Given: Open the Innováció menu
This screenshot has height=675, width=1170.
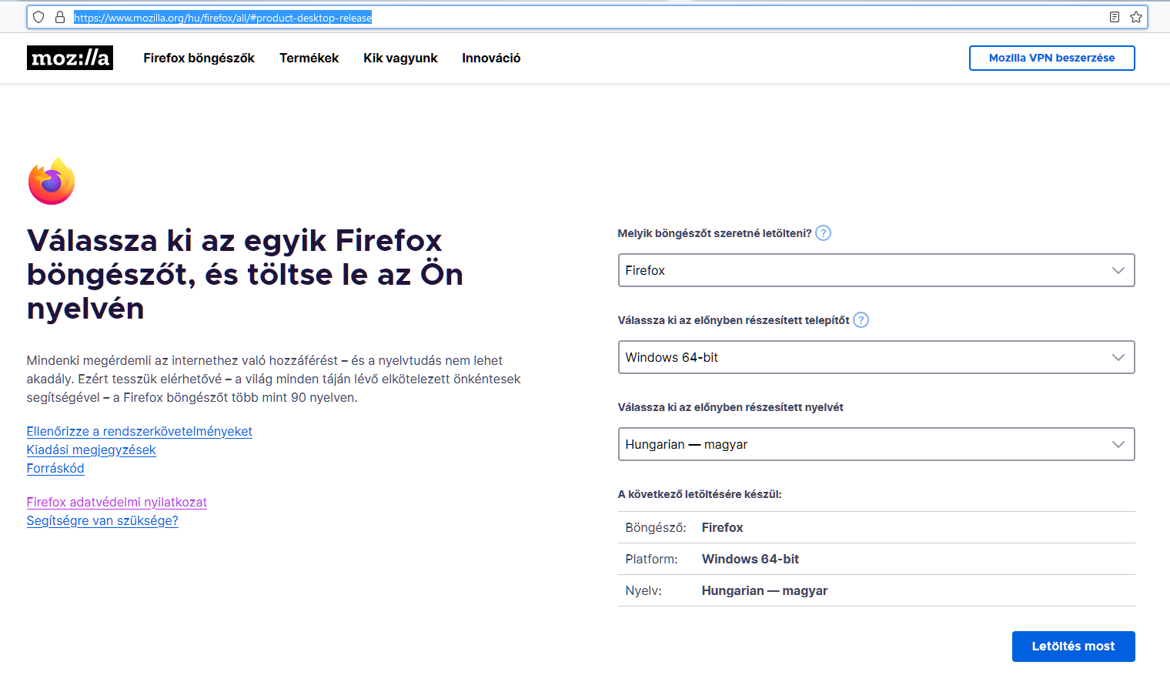Looking at the screenshot, I should tap(491, 58).
